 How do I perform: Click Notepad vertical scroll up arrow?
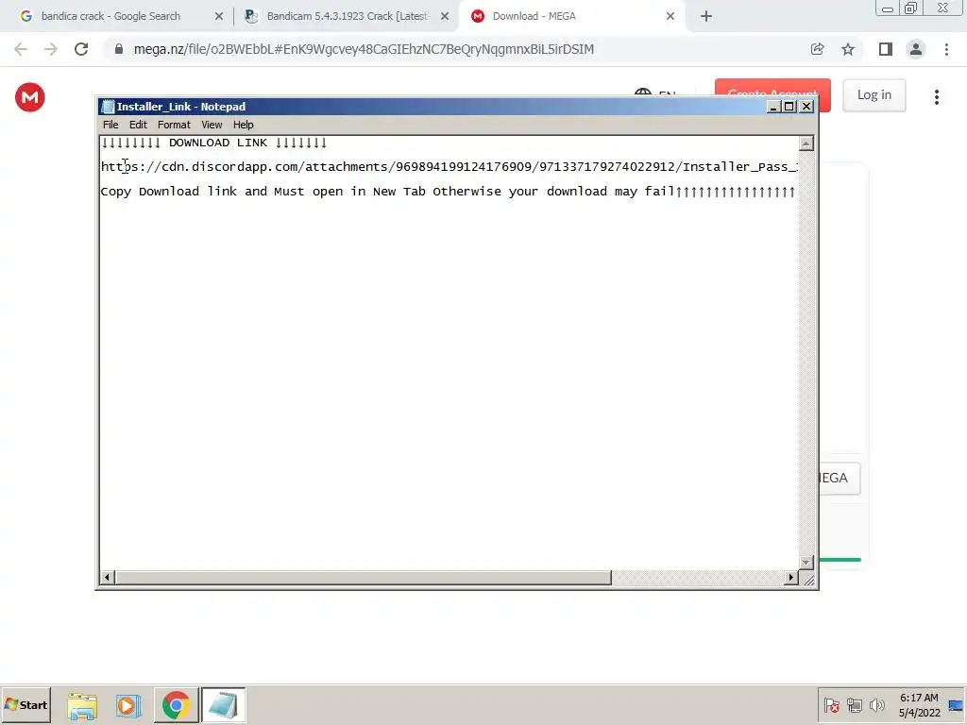pyautogui.click(x=806, y=143)
